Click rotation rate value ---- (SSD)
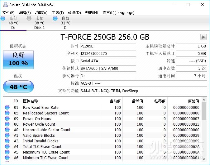This screenshot has width=210, height=165. point(192,61)
